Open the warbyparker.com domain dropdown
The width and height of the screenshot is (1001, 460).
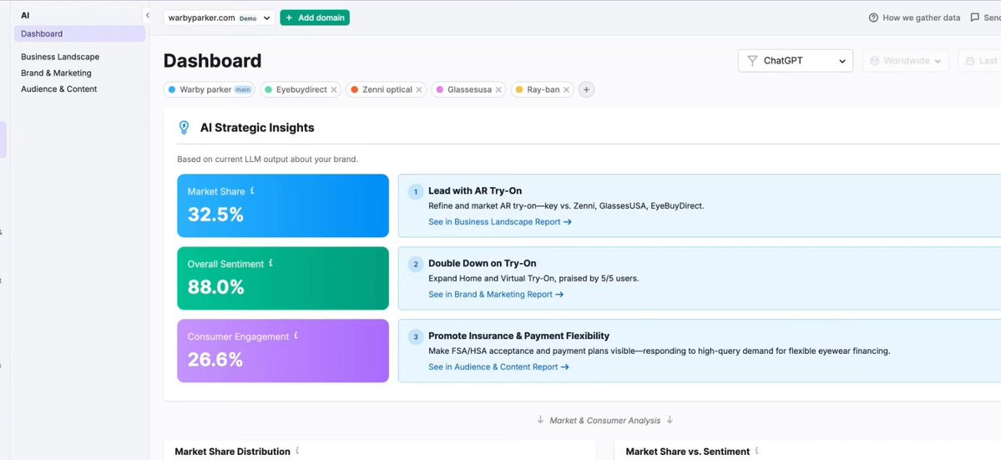pos(219,18)
